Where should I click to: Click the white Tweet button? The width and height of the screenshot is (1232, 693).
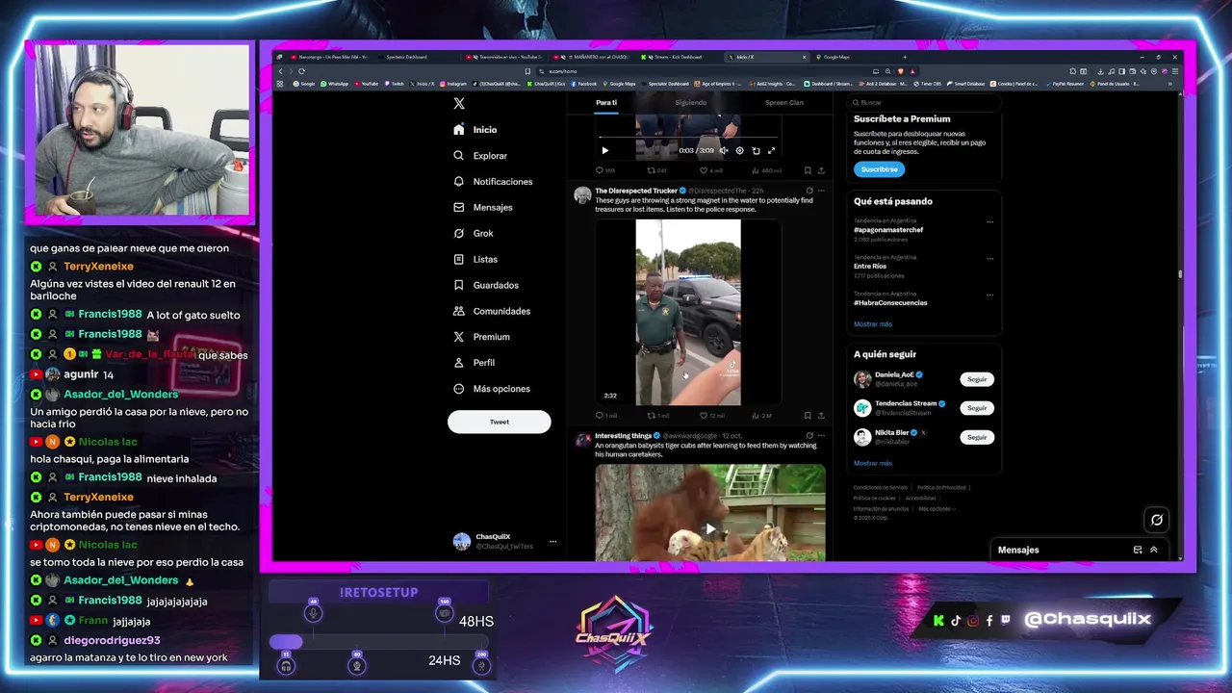click(x=499, y=422)
